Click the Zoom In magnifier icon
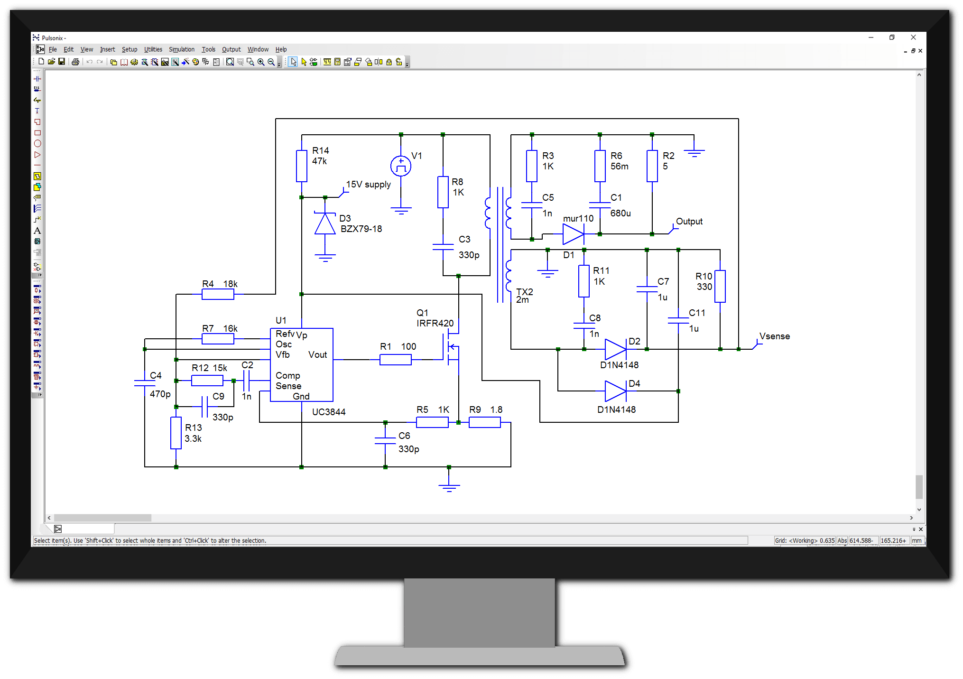The width and height of the screenshot is (963, 679). [261, 62]
